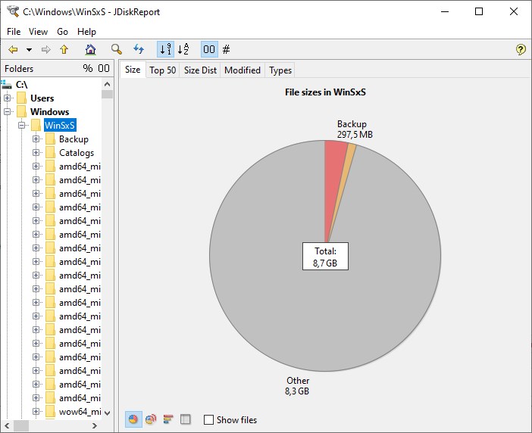Screen dimensions: 532x433
Task: Click the red Backup pie slice
Action: 335,154
